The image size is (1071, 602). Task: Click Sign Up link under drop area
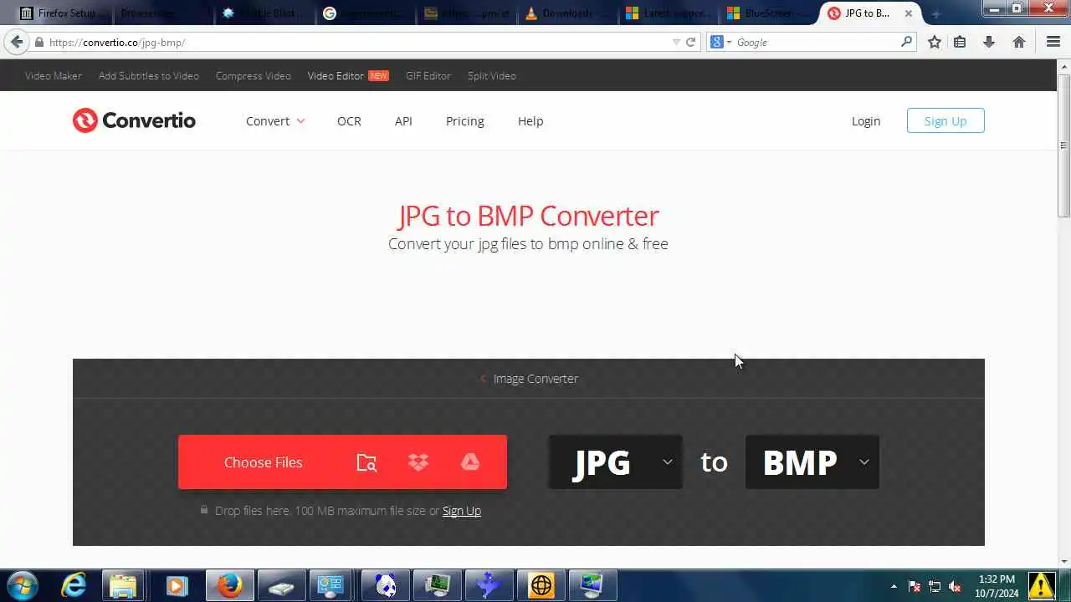(462, 511)
